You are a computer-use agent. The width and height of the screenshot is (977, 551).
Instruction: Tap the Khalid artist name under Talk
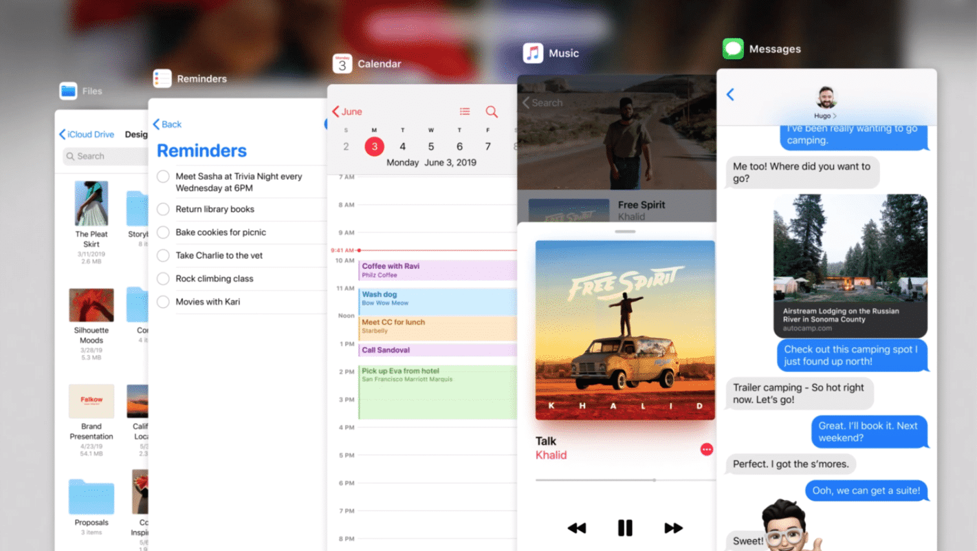click(551, 455)
